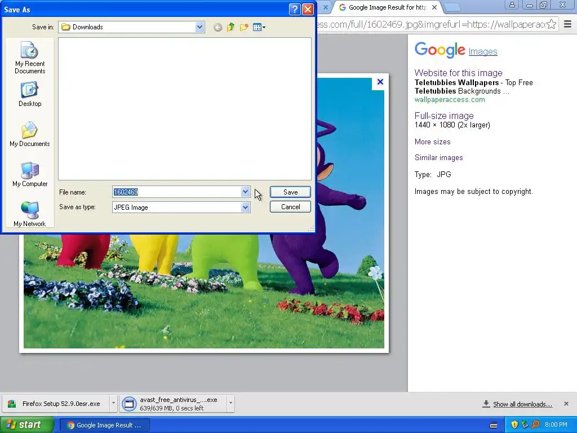This screenshot has height=433, width=577.
Task: Close the Google Image Result tab
Action: 434,7
